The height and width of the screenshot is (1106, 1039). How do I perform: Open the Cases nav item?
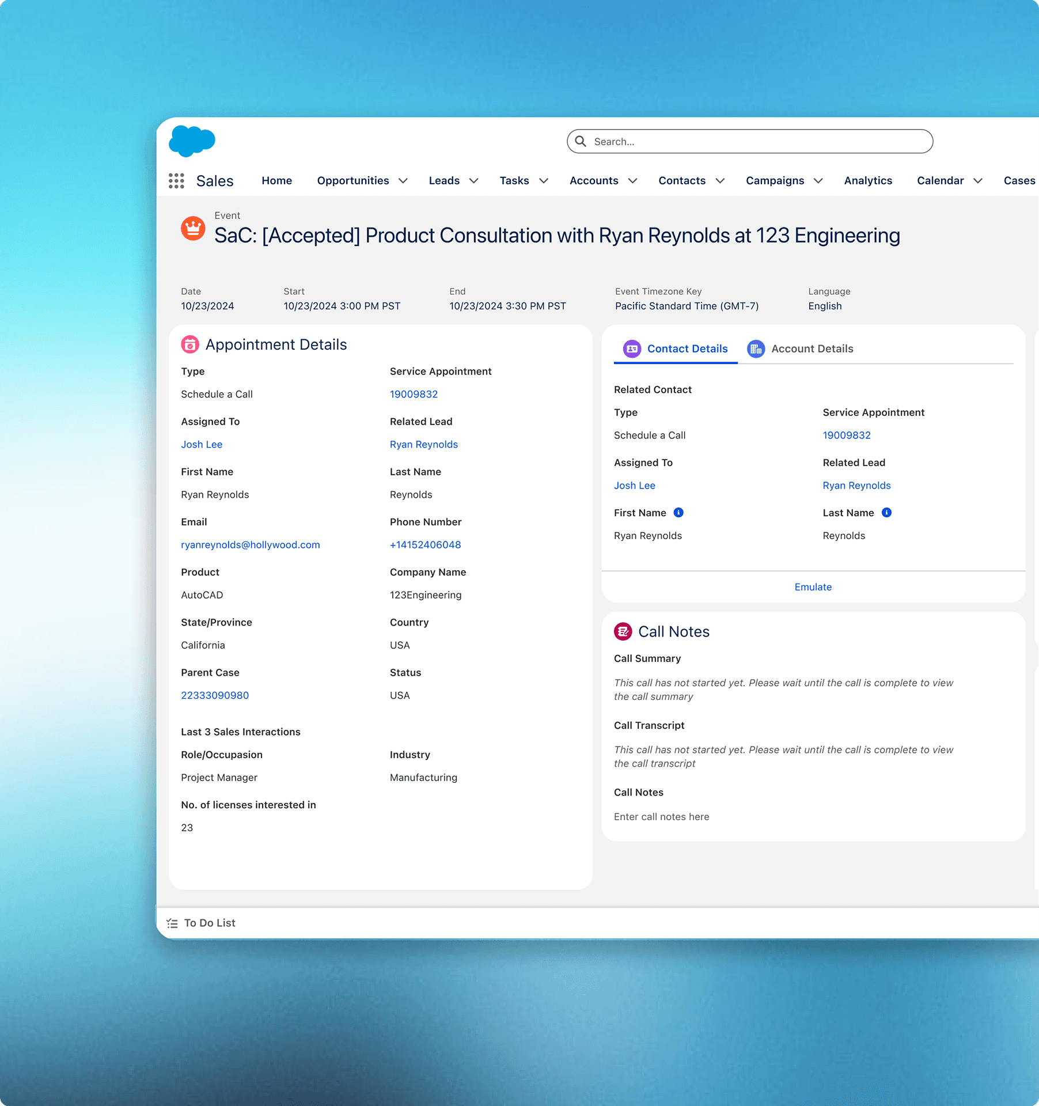coord(1019,181)
